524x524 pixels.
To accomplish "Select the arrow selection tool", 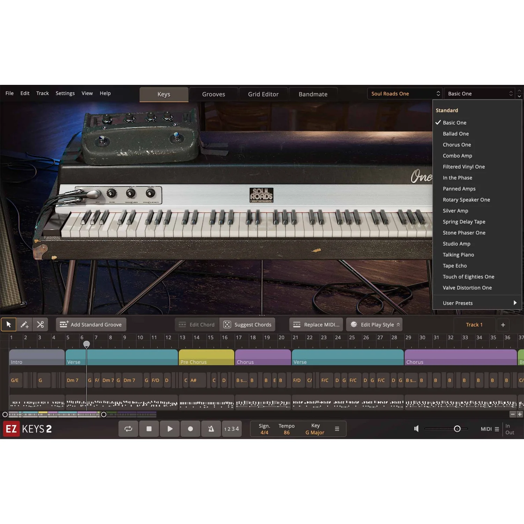I will (9, 325).
